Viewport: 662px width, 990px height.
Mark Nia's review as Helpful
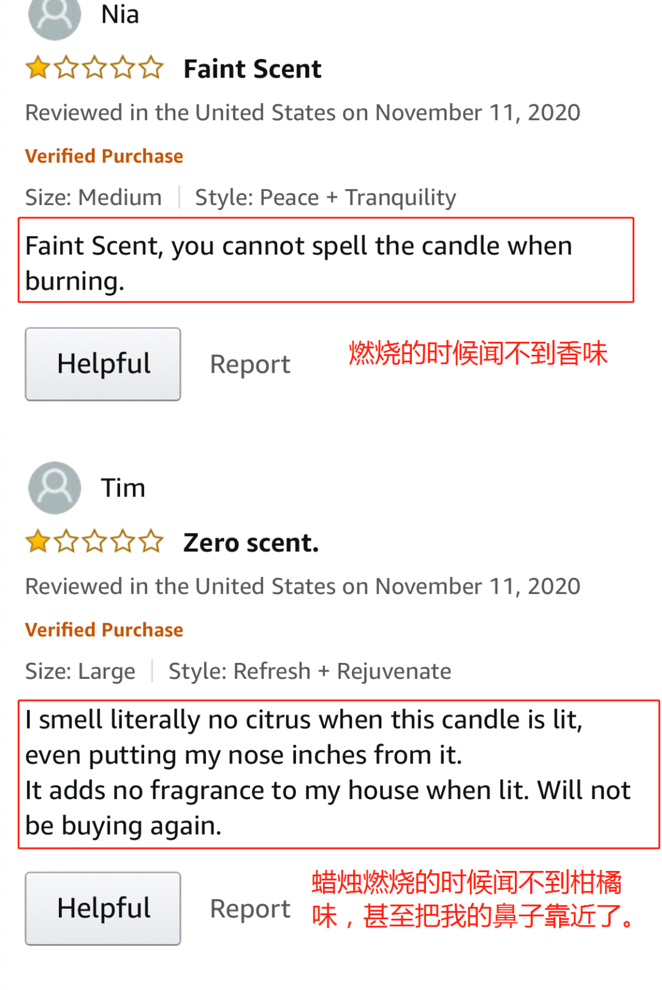(x=102, y=363)
